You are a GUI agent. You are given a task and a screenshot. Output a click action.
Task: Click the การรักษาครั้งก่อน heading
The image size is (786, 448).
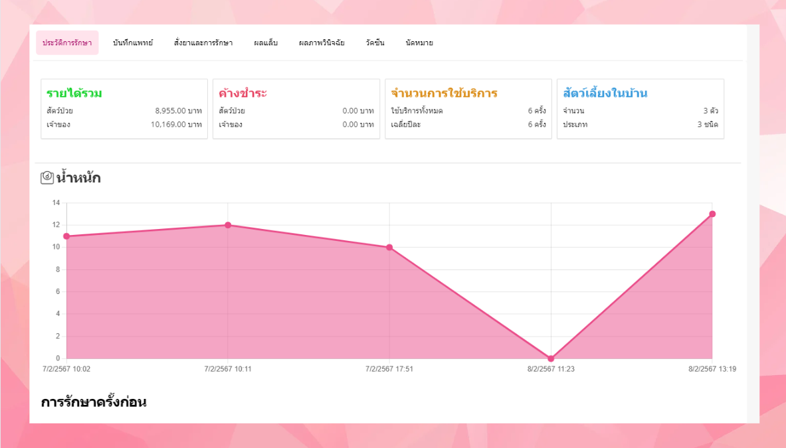pos(94,402)
